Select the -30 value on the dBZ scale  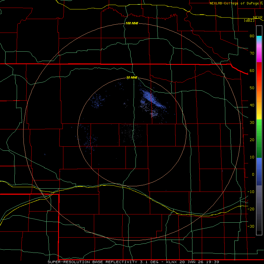(251, 226)
